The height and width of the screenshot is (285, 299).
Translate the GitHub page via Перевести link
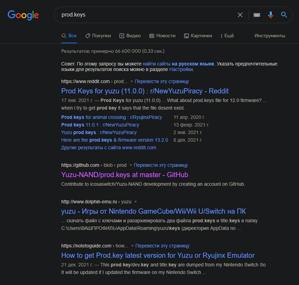[x=161, y=165]
